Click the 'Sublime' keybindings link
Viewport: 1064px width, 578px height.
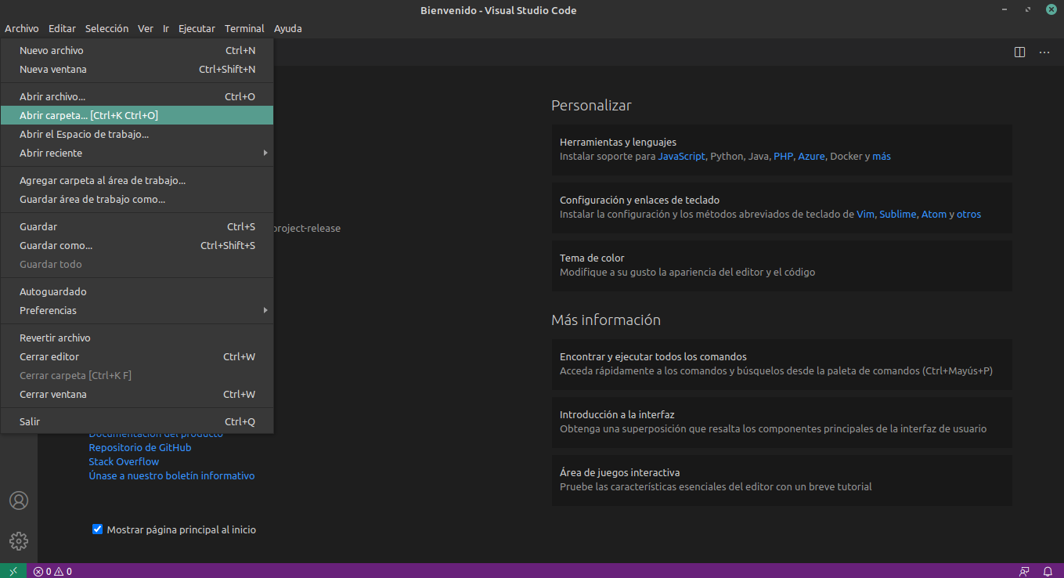click(897, 214)
